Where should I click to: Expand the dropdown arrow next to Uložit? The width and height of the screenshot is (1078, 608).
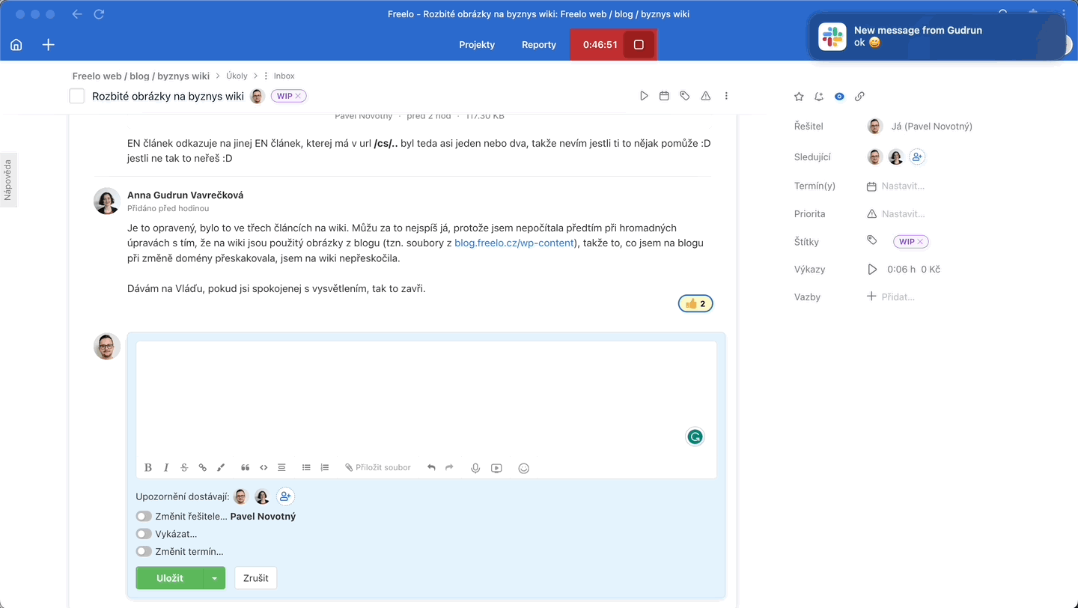point(215,578)
